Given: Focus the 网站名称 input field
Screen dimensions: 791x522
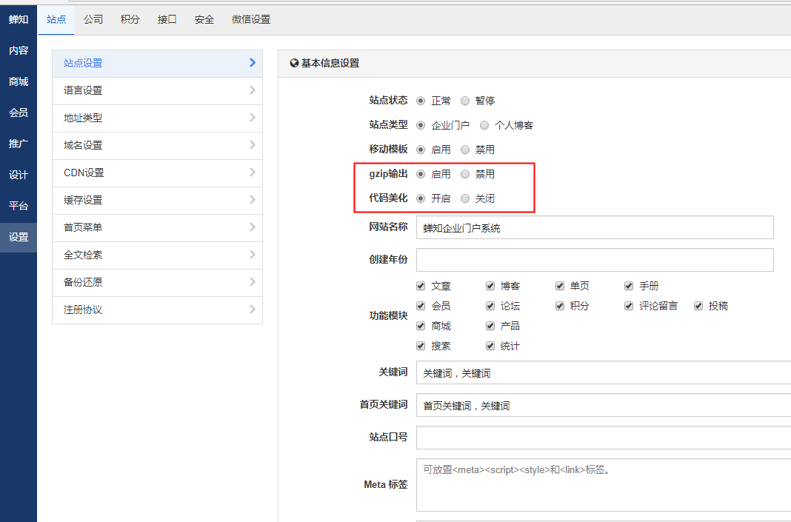Looking at the screenshot, I should click(x=595, y=227).
